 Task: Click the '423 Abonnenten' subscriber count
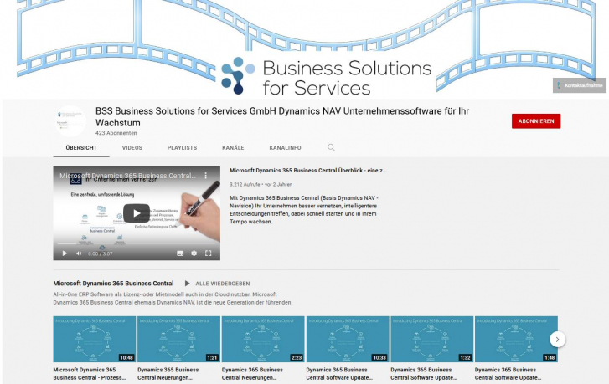pyautogui.click(x=116, y=133)
